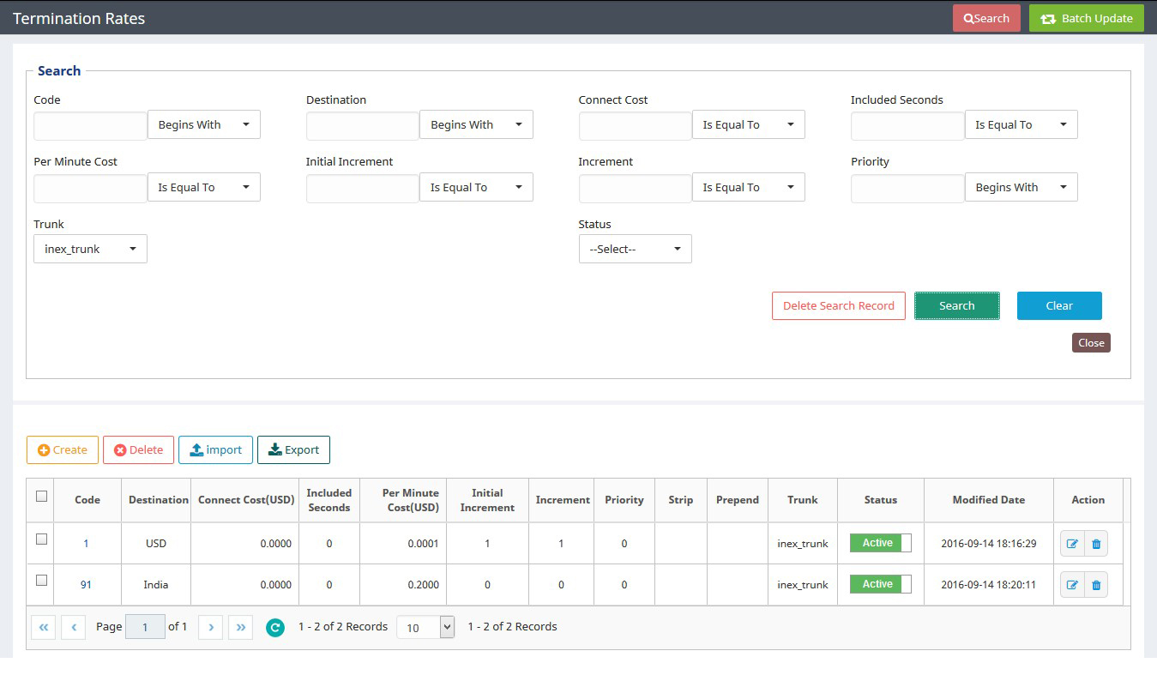Open Code filter condition dropdown
Screen dimensions: 1157x675
[x=204, y=124]
